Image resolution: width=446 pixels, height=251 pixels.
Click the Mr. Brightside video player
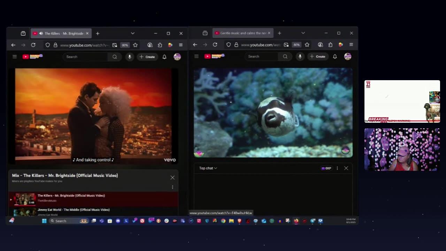[93, 116]
